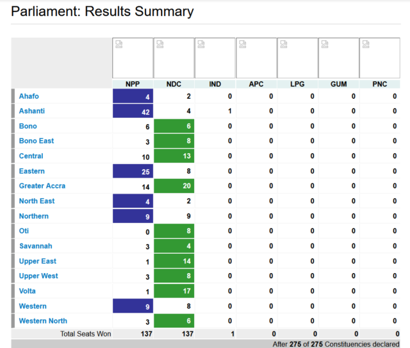This screenshot has height=348, width=410.
Task: Click the NDC 13 cell for Central
Action: coord(174,156)
